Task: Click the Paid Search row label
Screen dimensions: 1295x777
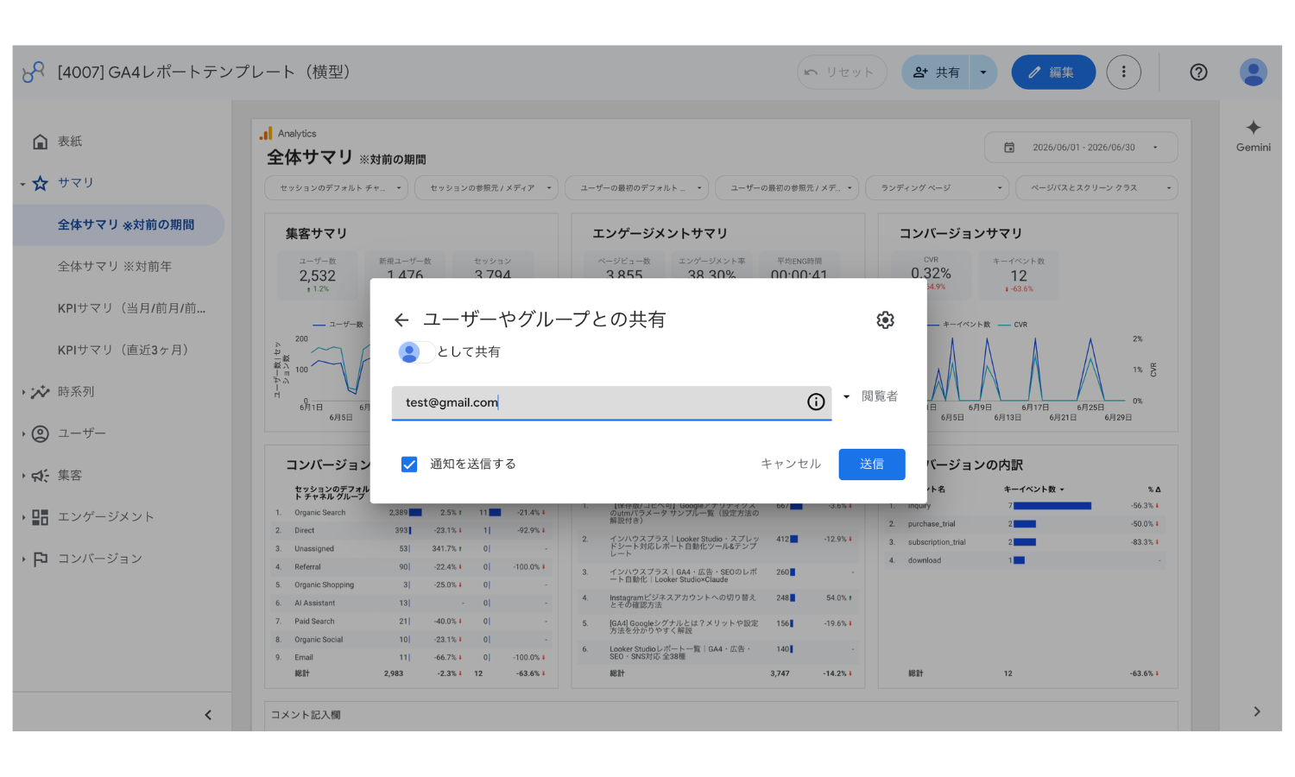Action: [314, 622]
